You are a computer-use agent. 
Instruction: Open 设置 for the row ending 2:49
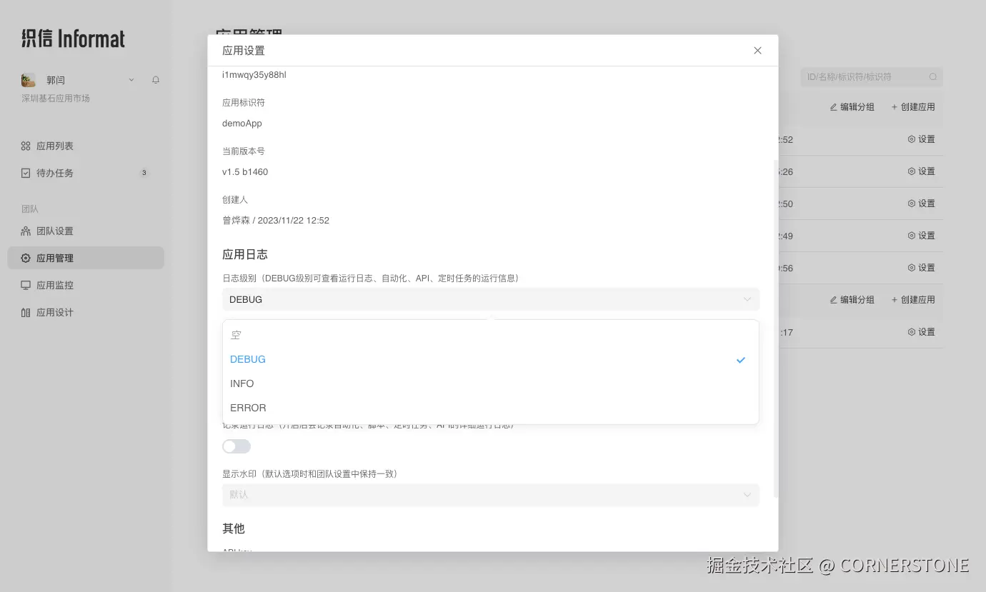click(x=921, y=236)
